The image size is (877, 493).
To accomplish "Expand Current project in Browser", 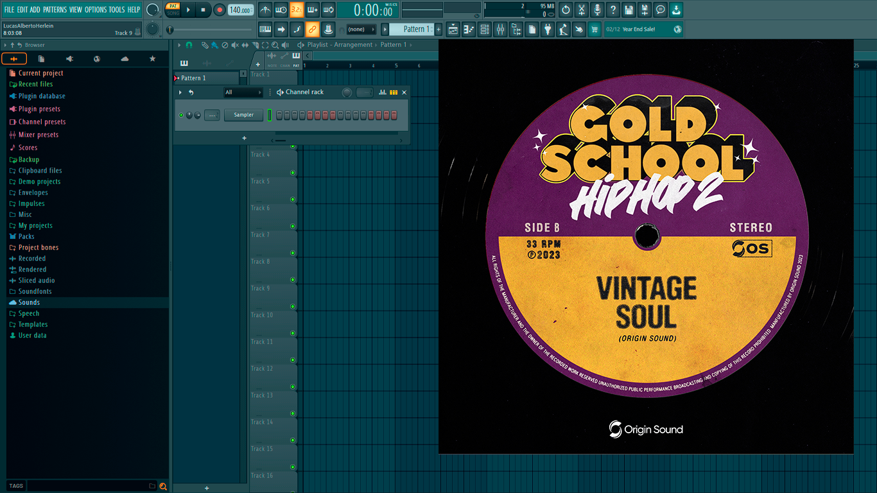I will point(40,73).
